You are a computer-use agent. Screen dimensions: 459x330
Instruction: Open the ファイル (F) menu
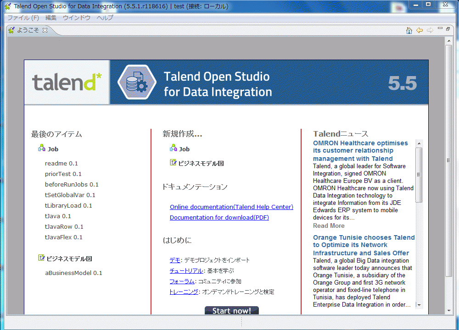pyautogui.click(x=23, y=17)
